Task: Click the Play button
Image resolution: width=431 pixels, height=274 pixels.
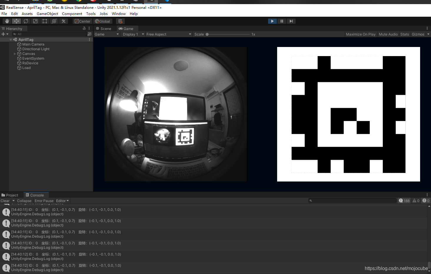Action: tap(272, 21)
